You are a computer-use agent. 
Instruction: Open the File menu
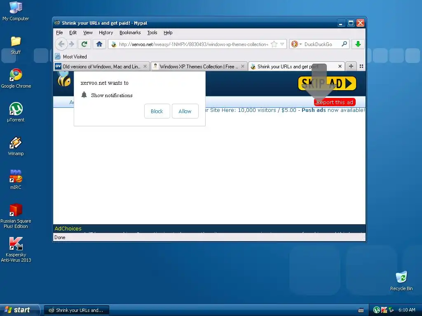coord(59,33)
